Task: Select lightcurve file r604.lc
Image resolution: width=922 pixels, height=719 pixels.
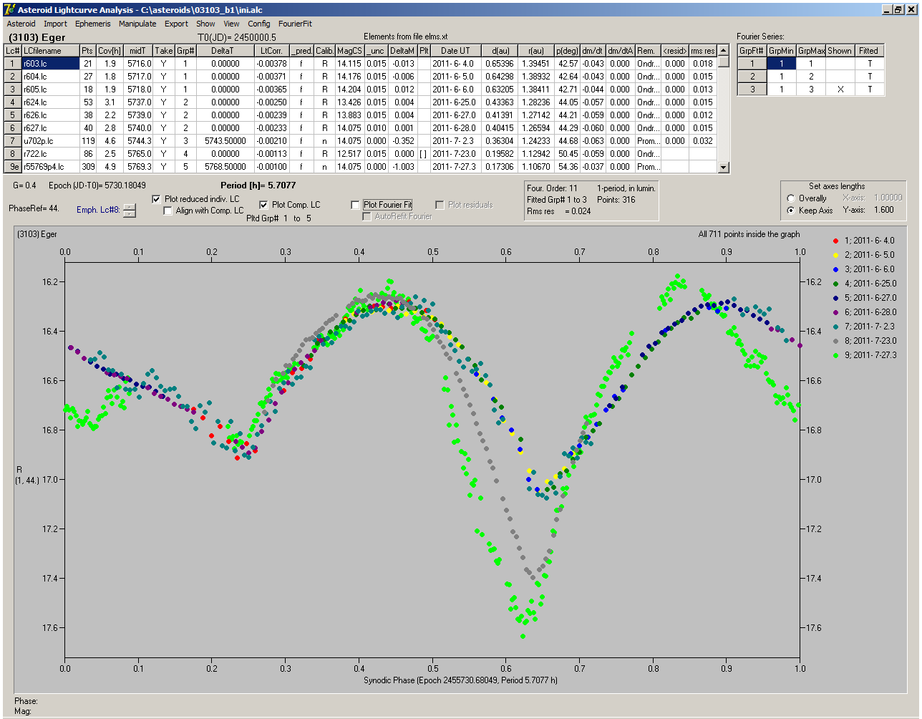Action: 50,77
